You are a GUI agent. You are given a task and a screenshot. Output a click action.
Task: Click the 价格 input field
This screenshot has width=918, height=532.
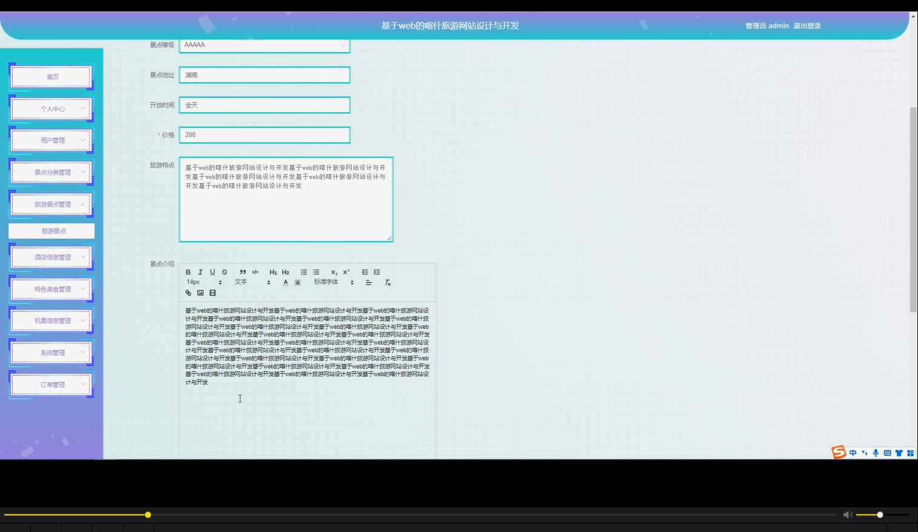(x=265, y=135)
